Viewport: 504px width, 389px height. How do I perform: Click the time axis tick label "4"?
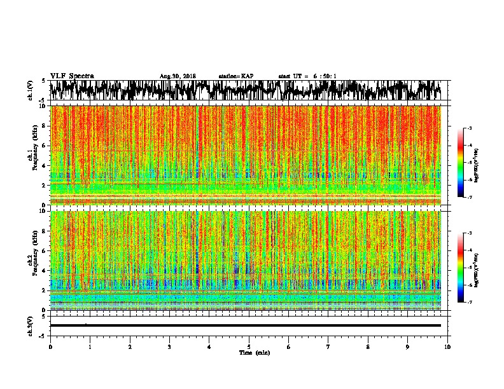(x=209, y=347)
